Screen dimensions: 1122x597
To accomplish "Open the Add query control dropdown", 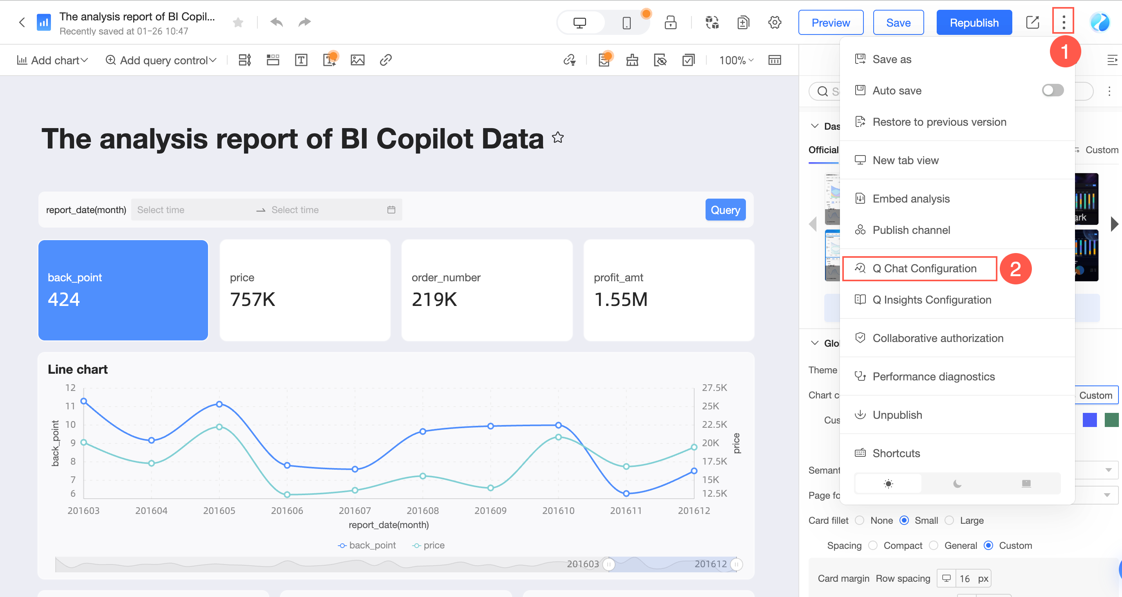I will [161, 60].
